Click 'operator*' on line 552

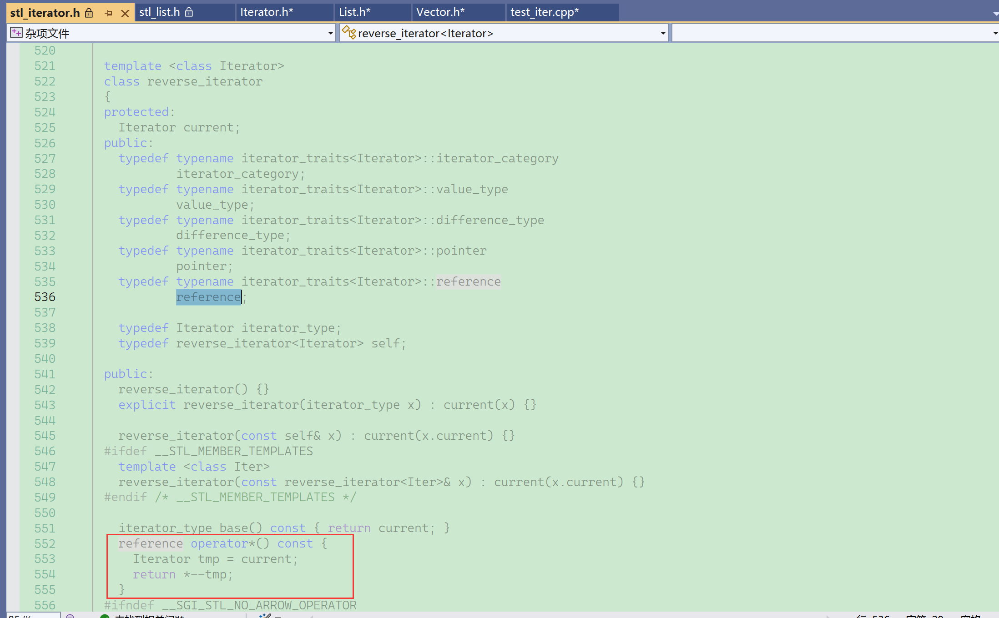(222, 543)
